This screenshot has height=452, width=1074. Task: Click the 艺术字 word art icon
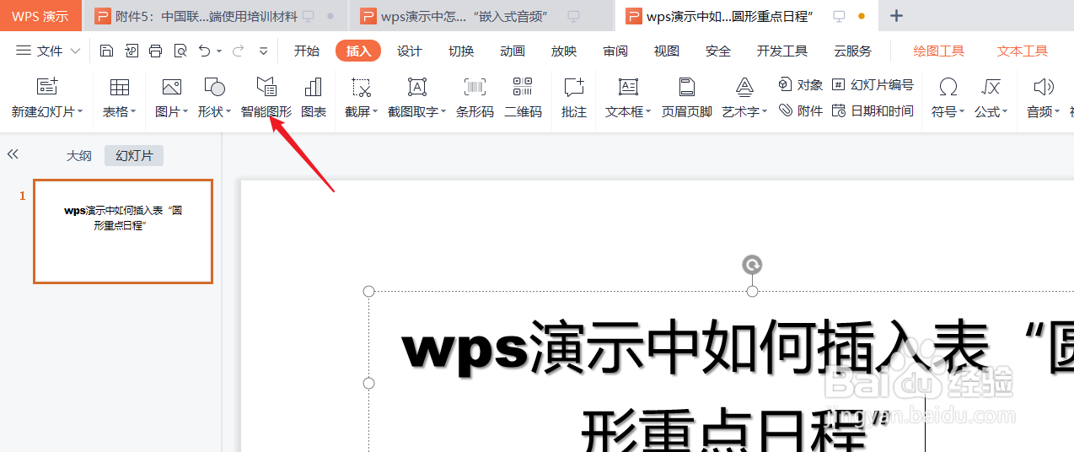[x=744, y=86]
